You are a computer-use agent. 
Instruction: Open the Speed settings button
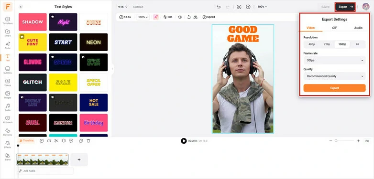coord(209,17)
